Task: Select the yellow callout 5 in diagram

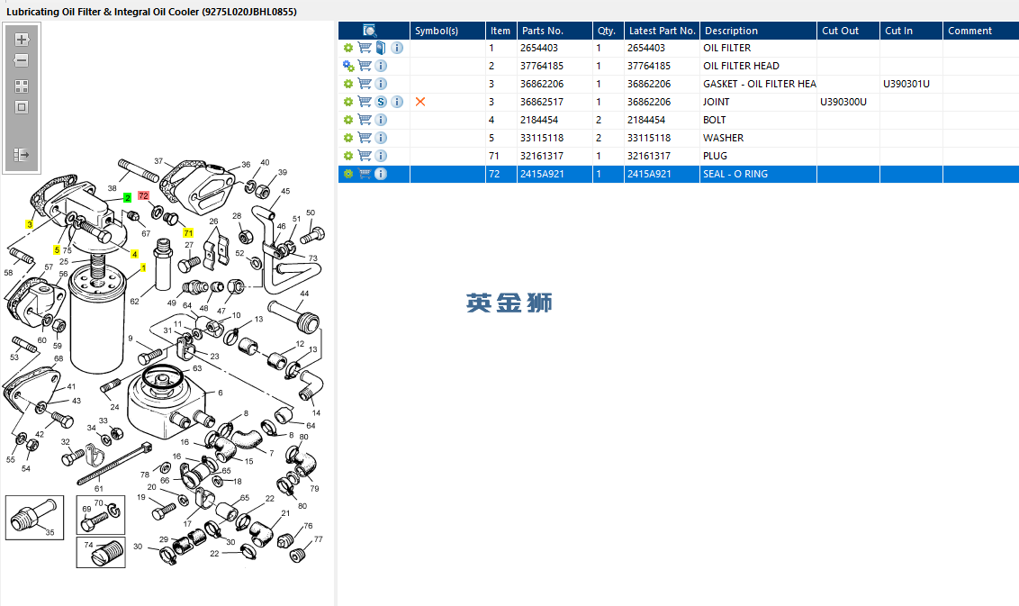Action: 57,249
